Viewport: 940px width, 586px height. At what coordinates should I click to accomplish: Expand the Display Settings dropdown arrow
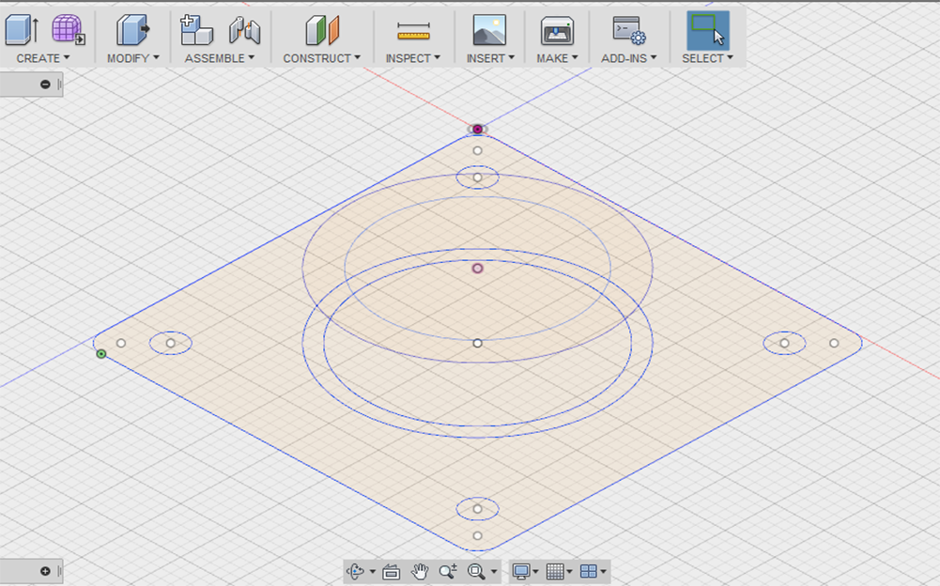point(535,572)
